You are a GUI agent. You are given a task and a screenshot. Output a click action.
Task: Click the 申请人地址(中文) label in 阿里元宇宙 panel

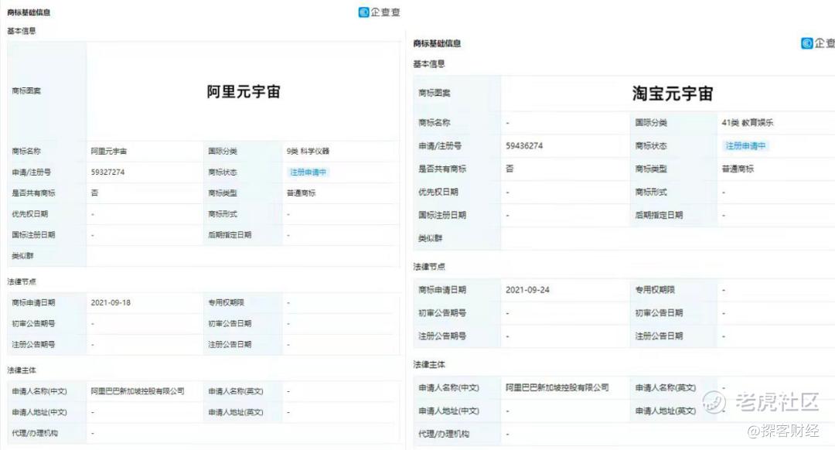[39, 412]
